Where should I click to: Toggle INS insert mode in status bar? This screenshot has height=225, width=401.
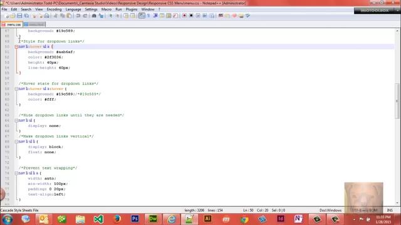pos(390,211)
